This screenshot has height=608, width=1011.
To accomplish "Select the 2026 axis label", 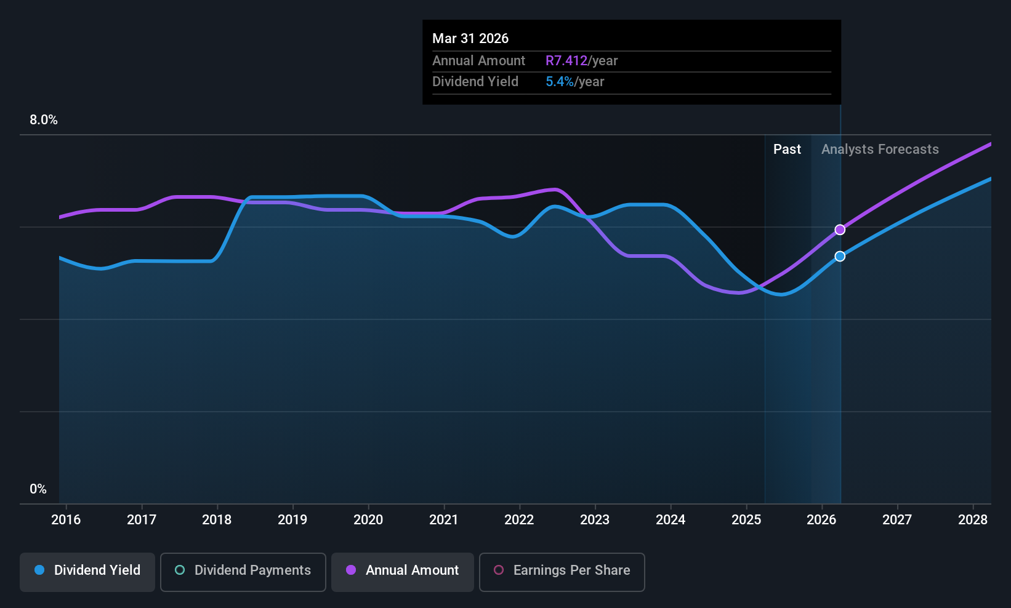I will pos(821,520).
